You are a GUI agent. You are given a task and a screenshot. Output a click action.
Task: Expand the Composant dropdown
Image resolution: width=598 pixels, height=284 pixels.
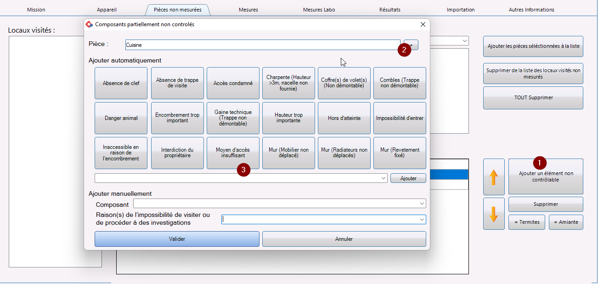pyautogui.click(x=422, y=204)
